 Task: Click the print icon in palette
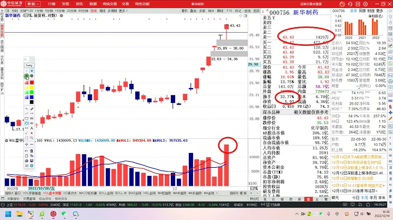tap(27, 161)
